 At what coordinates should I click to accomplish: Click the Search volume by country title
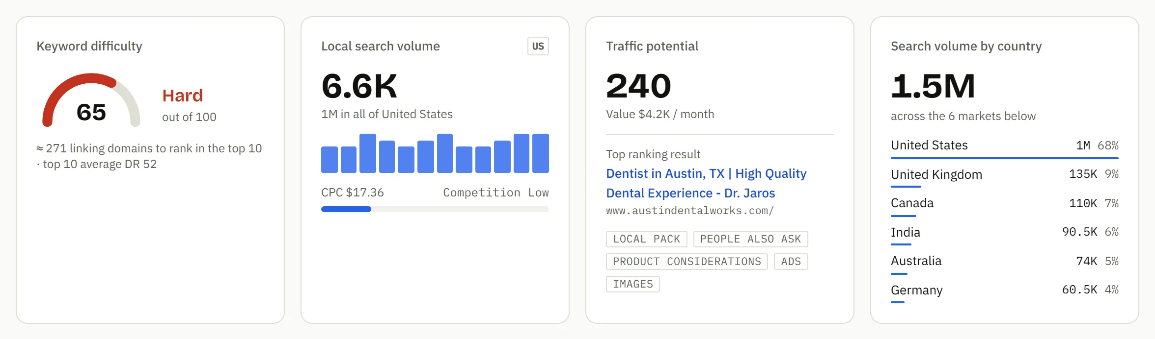966,46
